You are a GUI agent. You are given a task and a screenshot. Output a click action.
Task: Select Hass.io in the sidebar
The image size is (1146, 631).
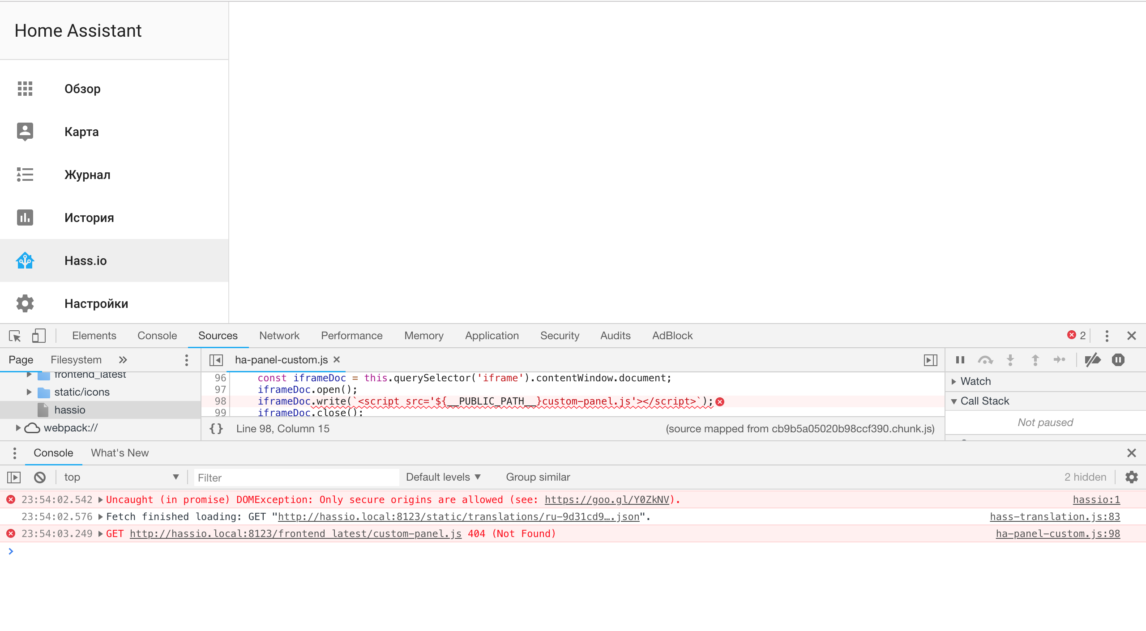pos(86,260)
